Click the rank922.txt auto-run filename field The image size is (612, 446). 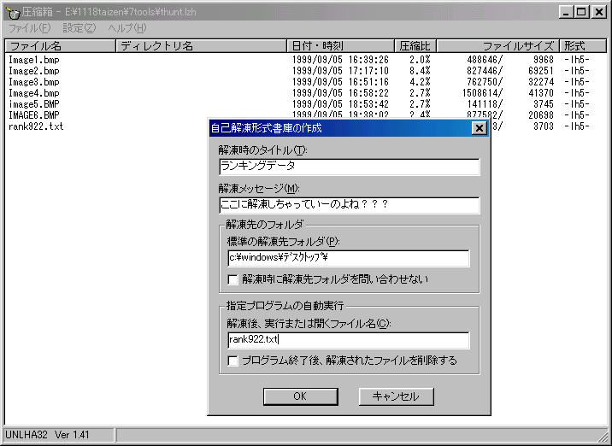tap(349, 340)
